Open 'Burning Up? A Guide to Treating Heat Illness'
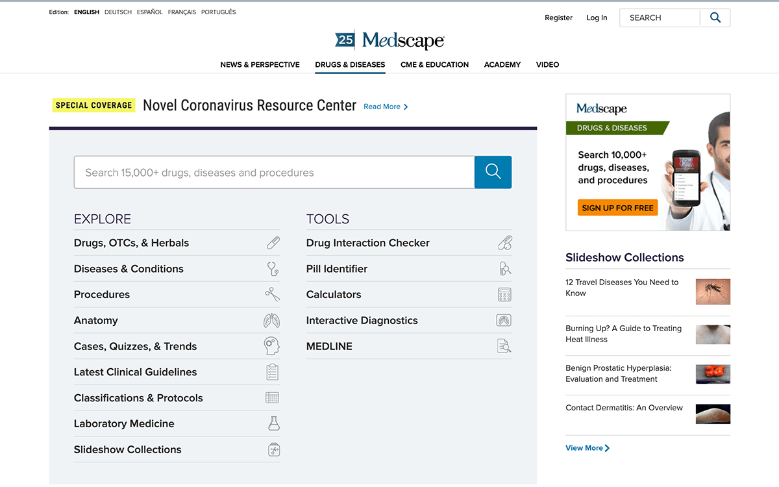 pyautogui.click(x=623, y=334)
